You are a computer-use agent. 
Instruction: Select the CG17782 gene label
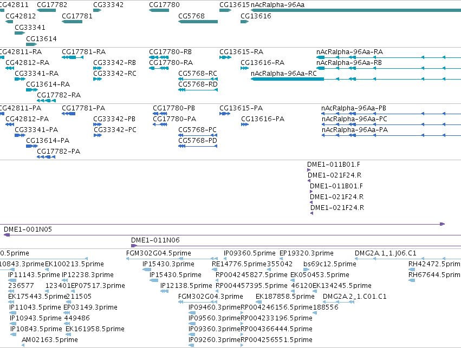[x=52, y=5]
